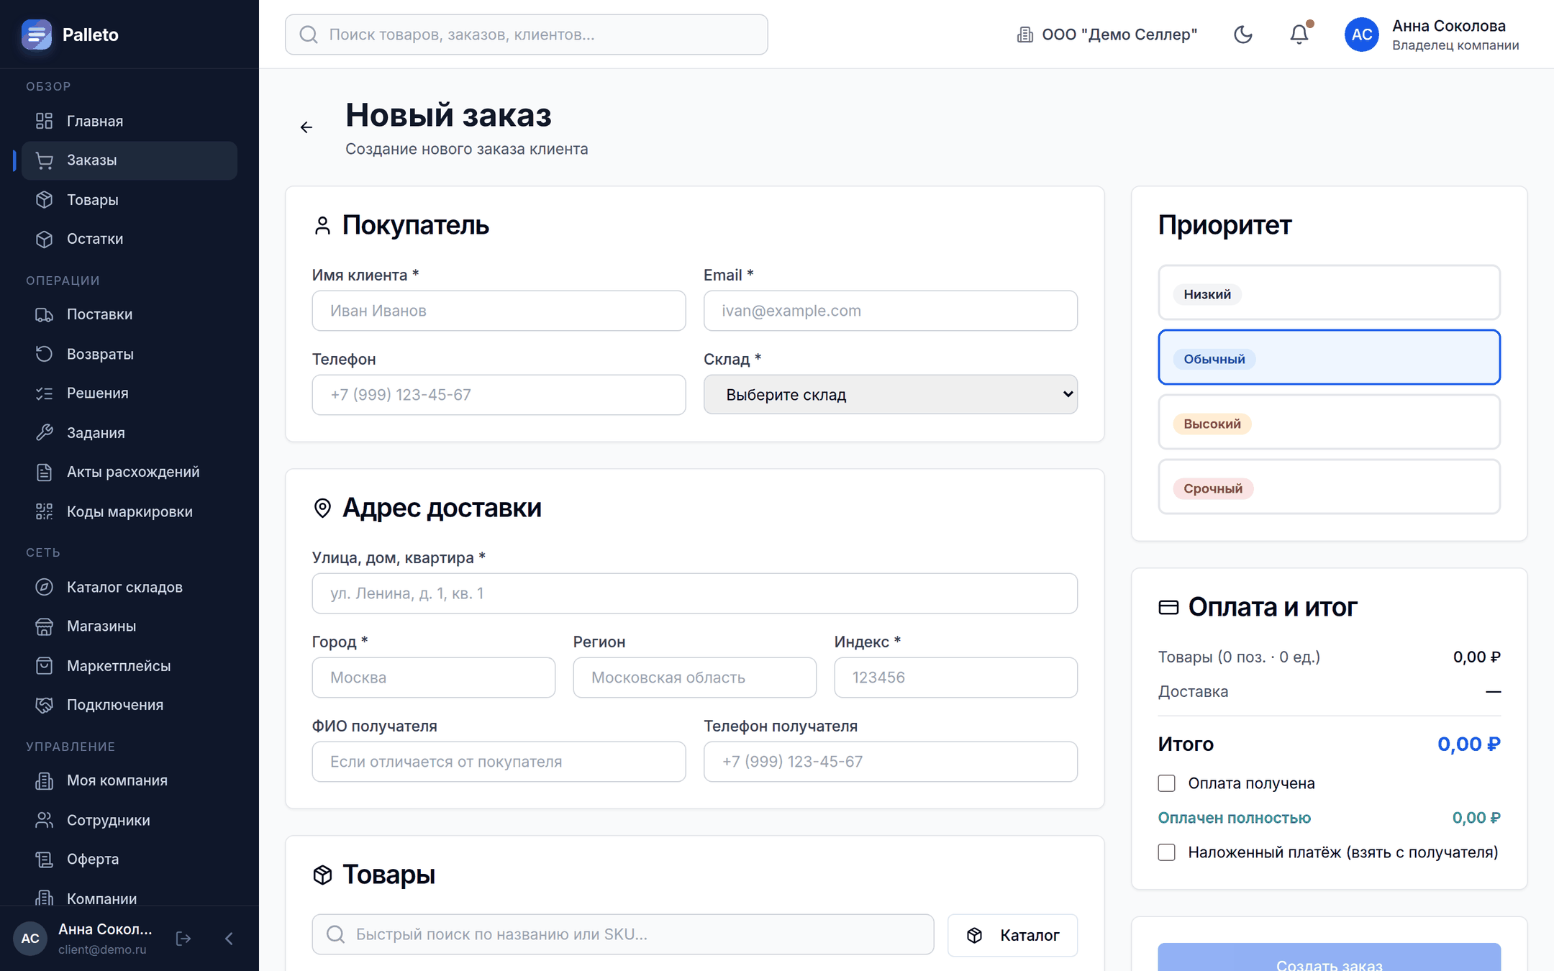Click the Заказы cart icon
This screenshot has height=971, width=1554.
[x=45, y=160]
